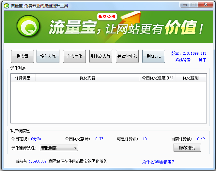Open the 为什么360会报毒? link

158,162
